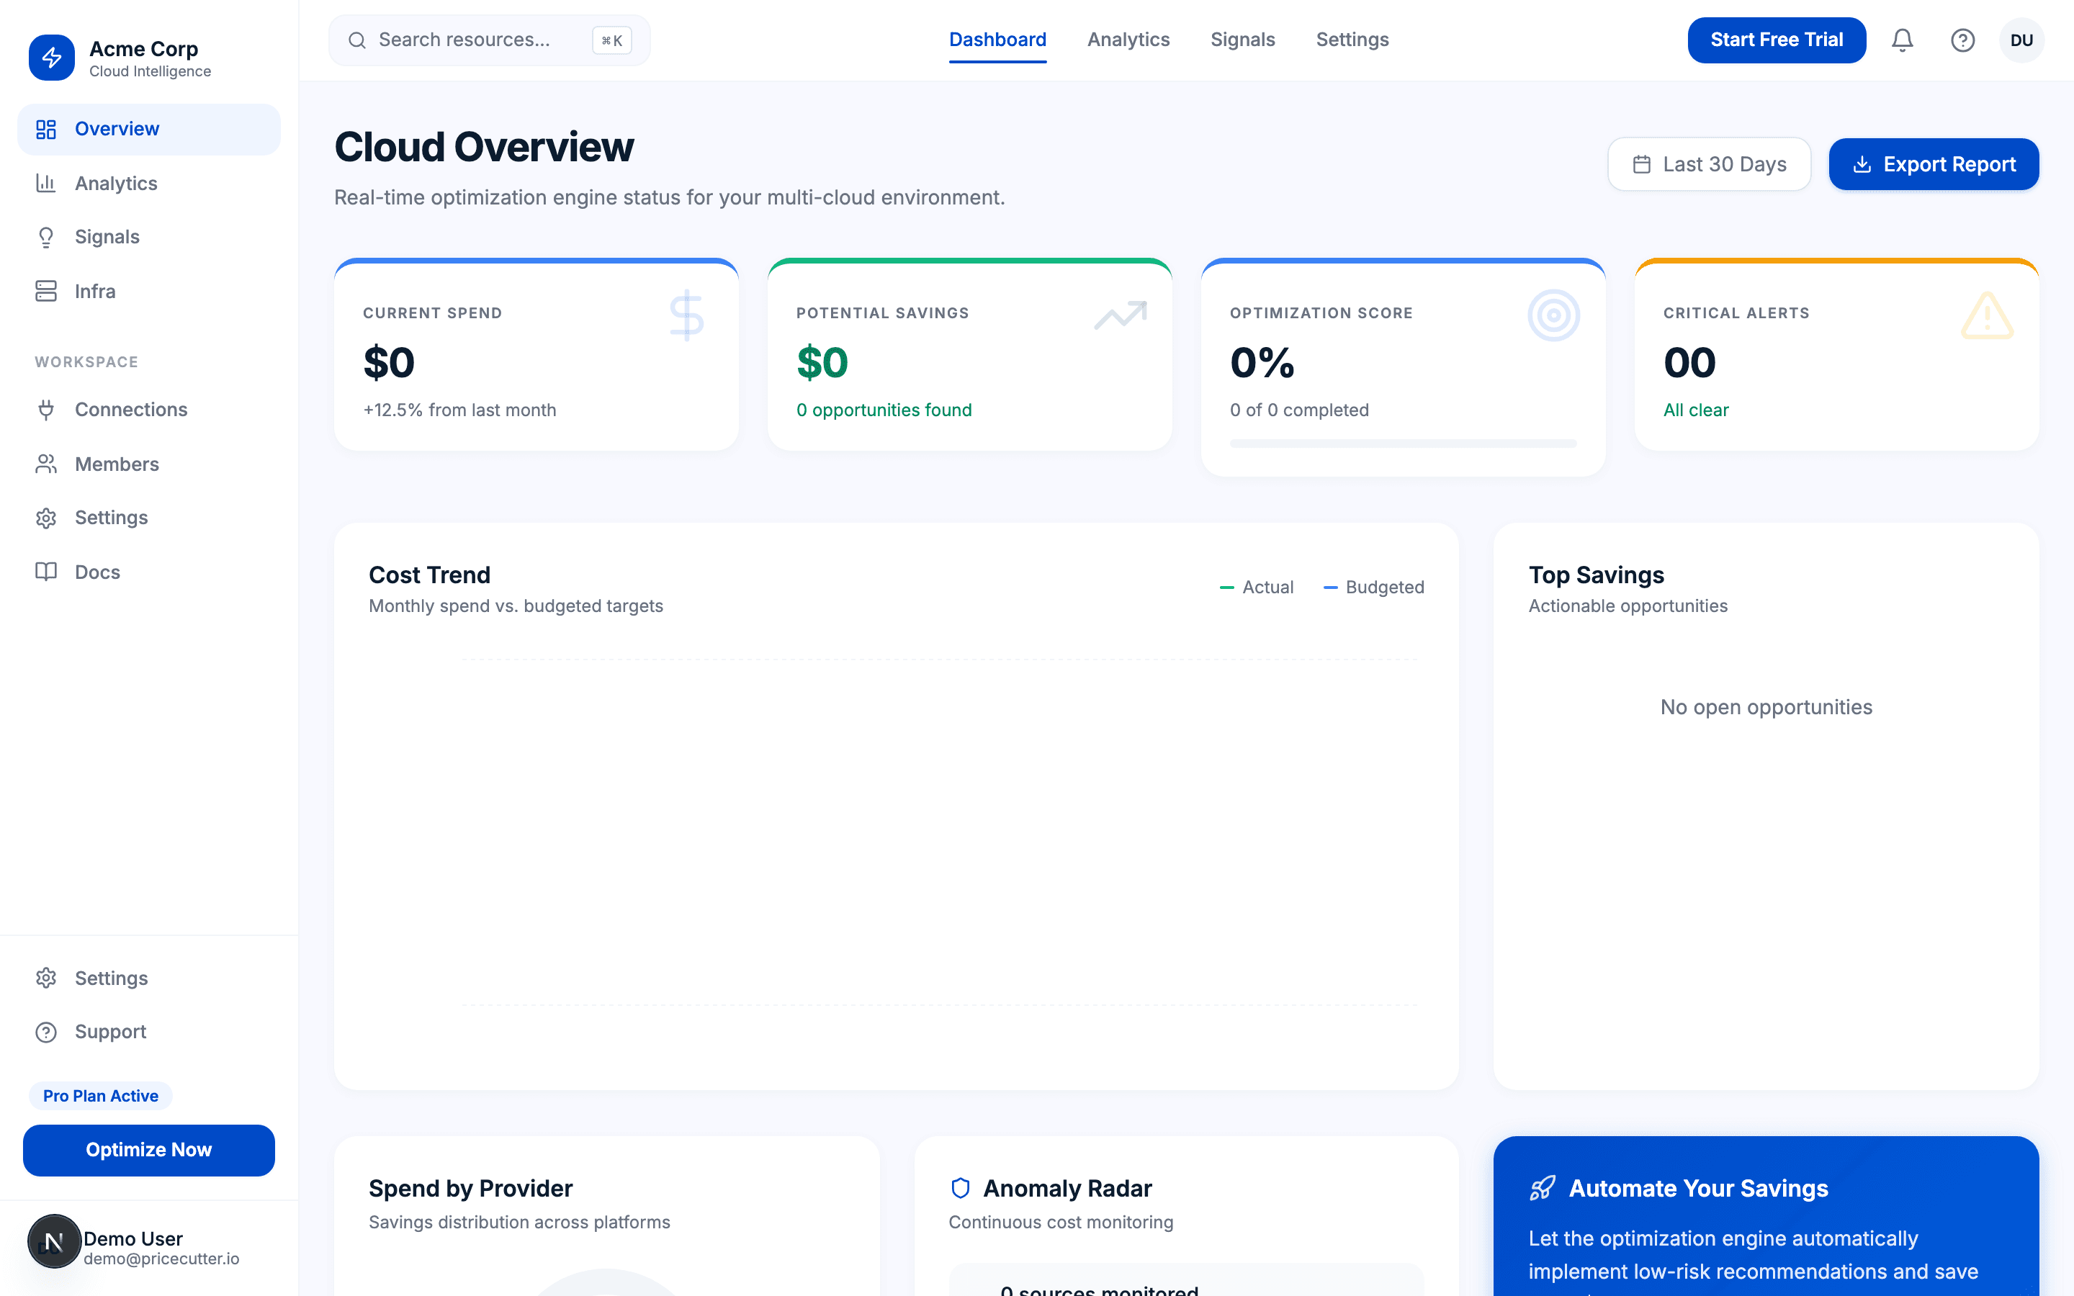The image size is (2074, 1296).
Task: Click the help question mark icon
Action: [1962, 40]
